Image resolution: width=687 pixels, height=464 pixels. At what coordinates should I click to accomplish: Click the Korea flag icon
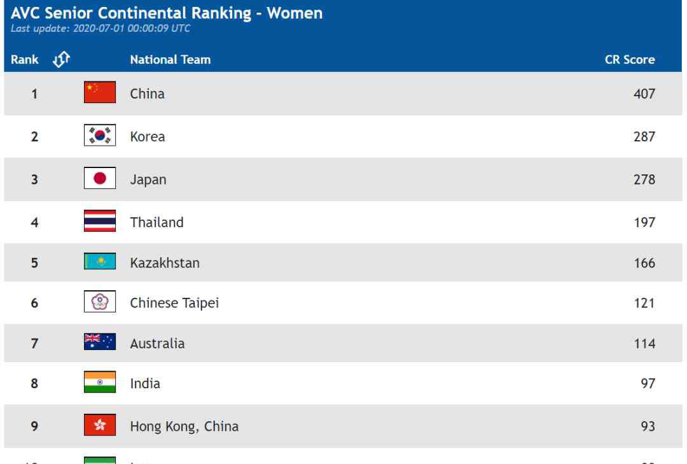click(100, 135)
